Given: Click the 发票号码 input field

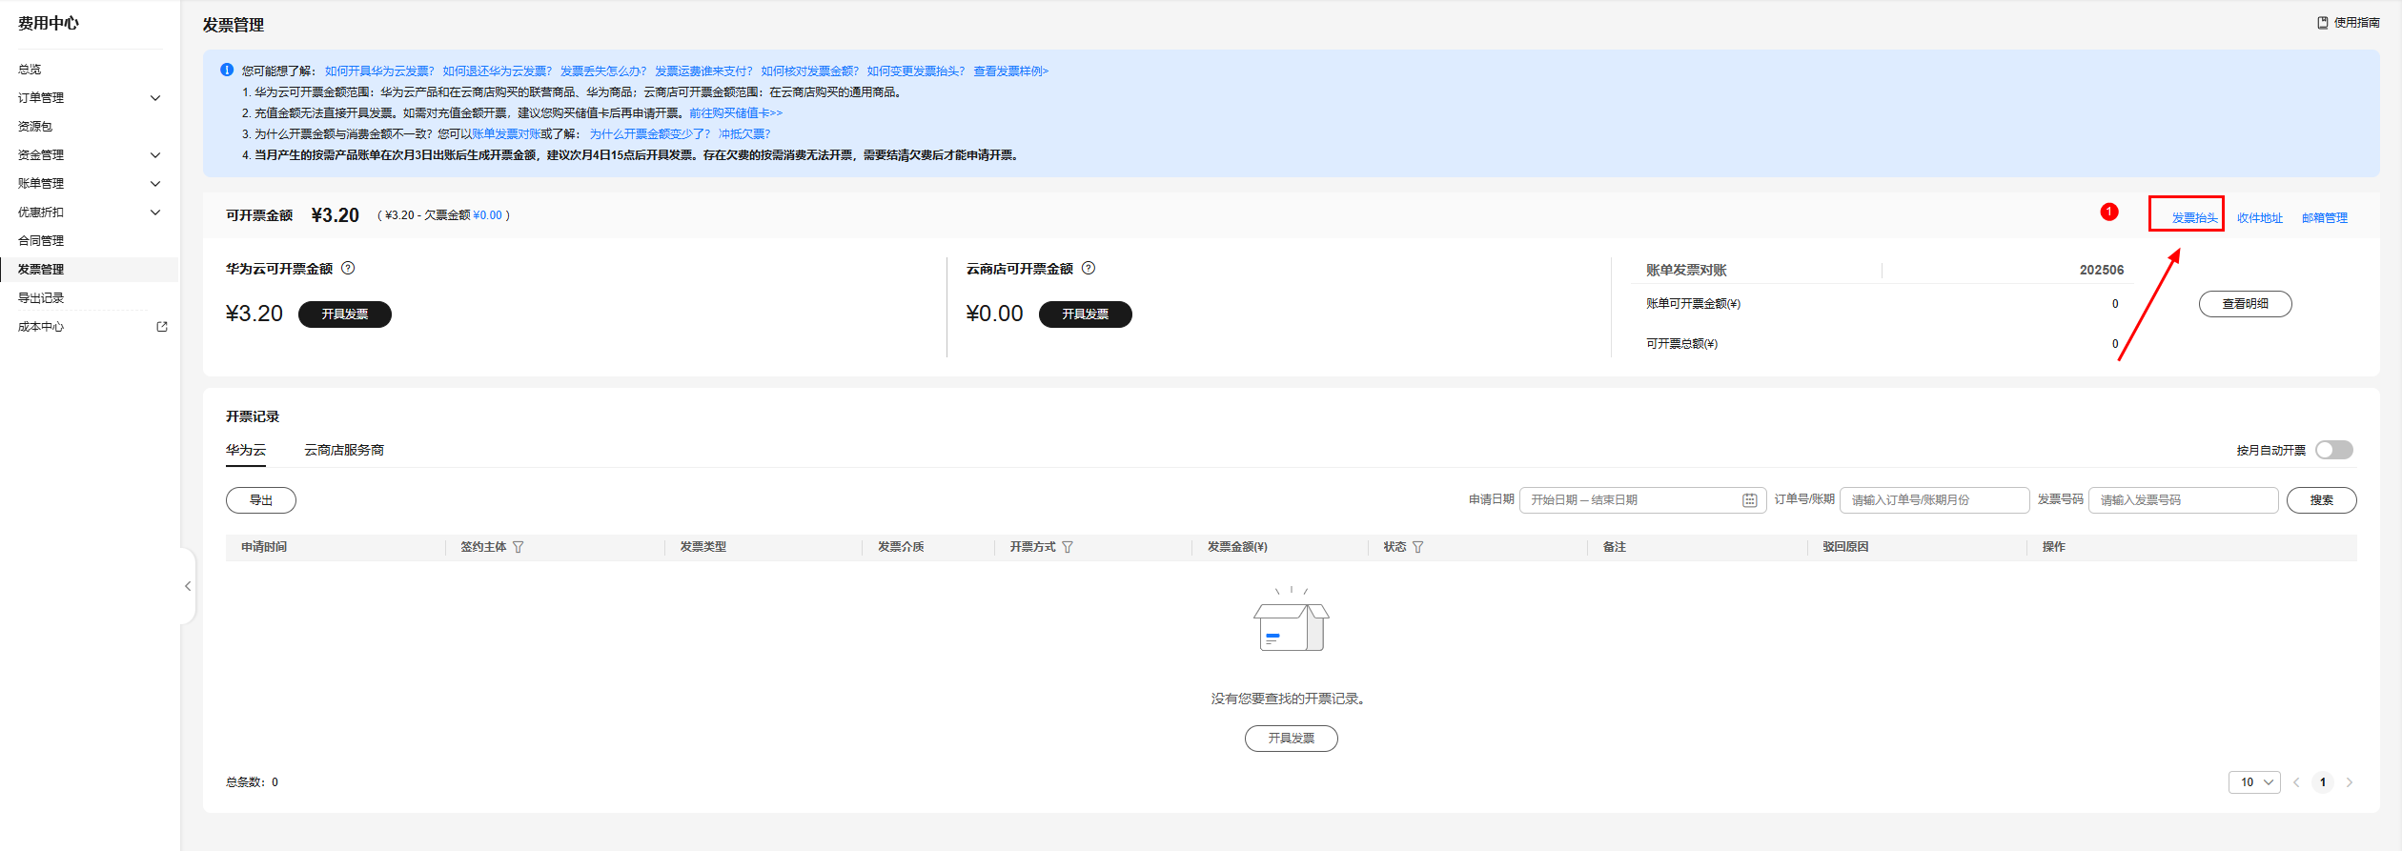Looking at the screenshot, I should click(x=2183, y=500).
